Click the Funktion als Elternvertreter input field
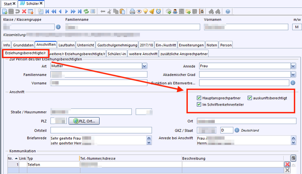This screenshot has height=174, width=302. pos(244,83)
